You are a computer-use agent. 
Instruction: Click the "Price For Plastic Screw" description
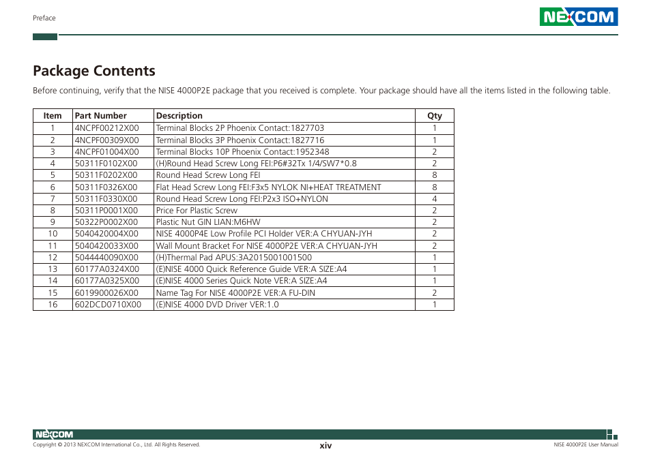point(197,210)
